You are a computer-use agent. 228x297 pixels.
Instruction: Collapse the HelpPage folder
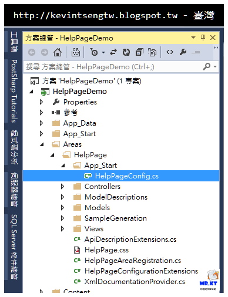pyautogui.click(x=52, y=155)
